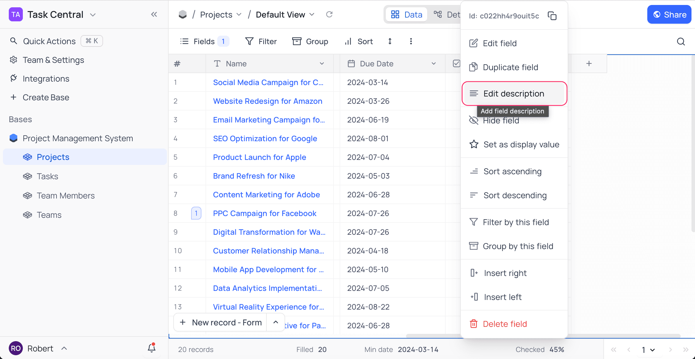Open the Name column dropdown arrow

pyautogui.click(x=322, y=63)
